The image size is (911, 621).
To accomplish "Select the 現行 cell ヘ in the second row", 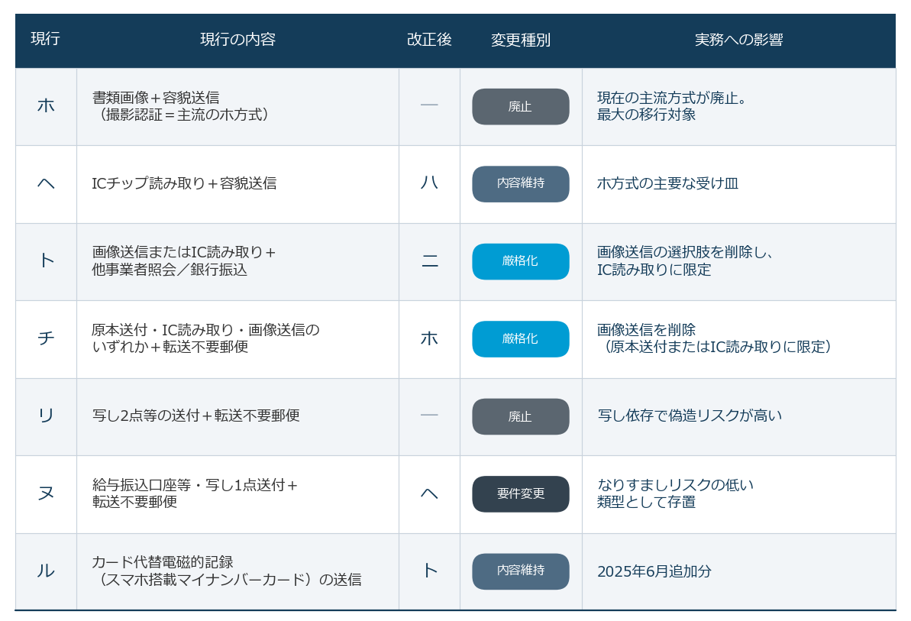I will (46, 184).
